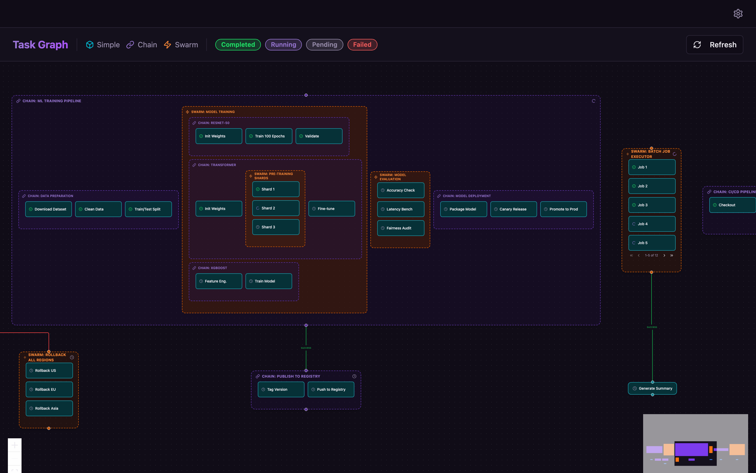Click the zoom in icon on the canvas controls

15,445
